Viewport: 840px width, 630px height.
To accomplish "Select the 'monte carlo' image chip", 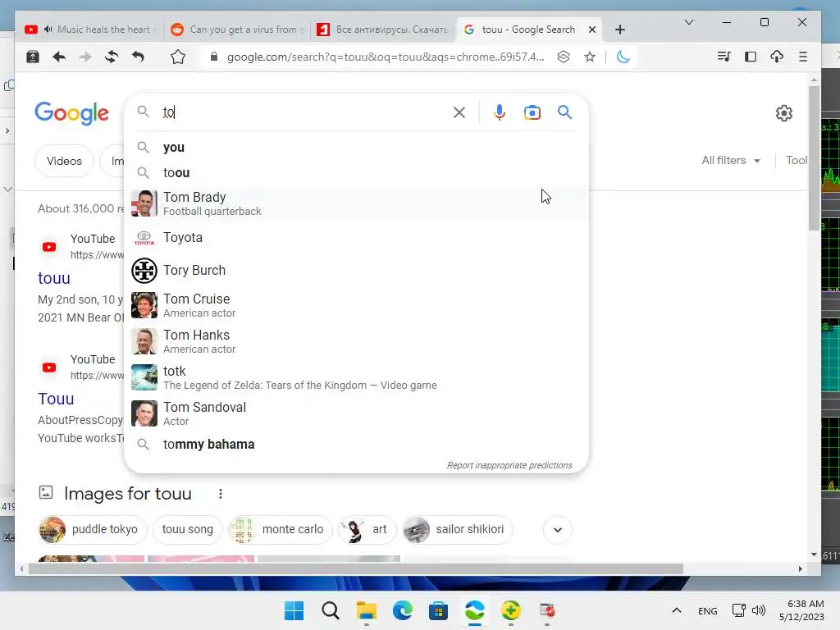I will click(280, 529).
